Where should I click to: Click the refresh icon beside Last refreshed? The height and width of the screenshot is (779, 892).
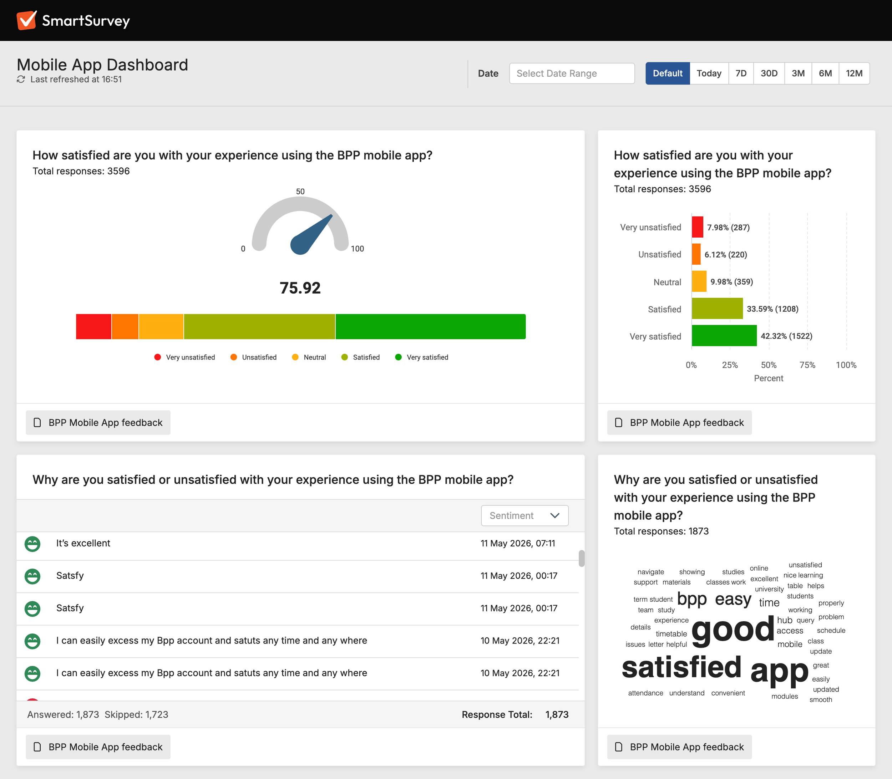[21, 79]
